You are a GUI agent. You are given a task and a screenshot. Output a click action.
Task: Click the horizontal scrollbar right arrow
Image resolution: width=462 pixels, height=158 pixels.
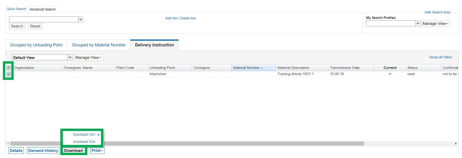[456, 143]
